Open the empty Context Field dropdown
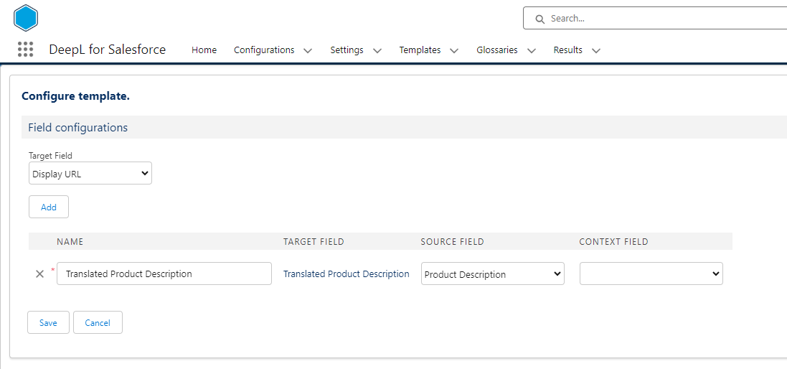This screenshot has width=787, height=369. click(651, 274)
